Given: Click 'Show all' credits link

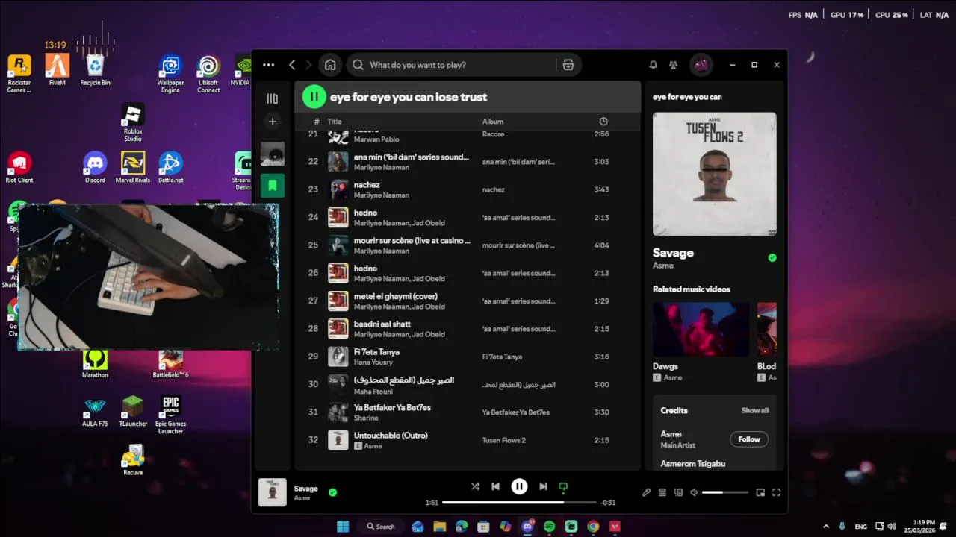Looking at the screenshot, I should [754, 410].
